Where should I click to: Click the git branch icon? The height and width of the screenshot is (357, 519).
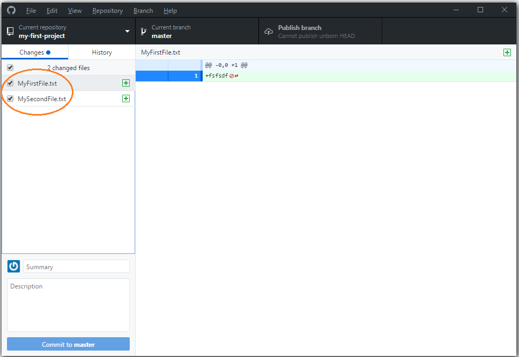[143, 32]
